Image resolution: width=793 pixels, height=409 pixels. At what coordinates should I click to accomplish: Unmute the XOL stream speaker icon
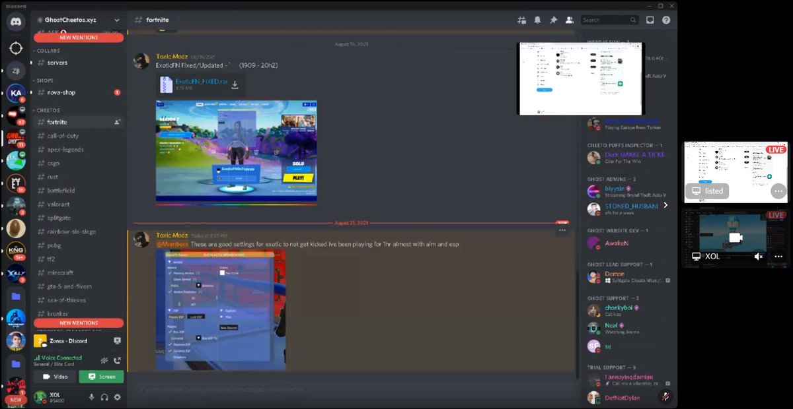tap(759, 257)
